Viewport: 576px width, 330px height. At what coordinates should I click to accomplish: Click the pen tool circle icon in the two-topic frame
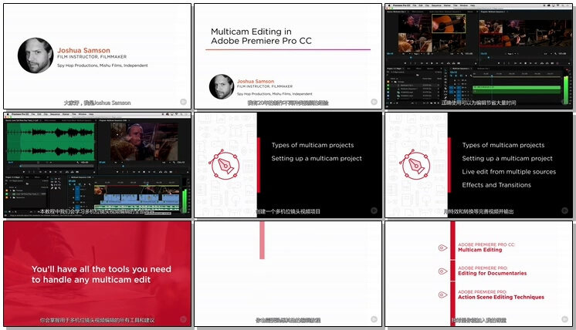(x=225, y=165)
